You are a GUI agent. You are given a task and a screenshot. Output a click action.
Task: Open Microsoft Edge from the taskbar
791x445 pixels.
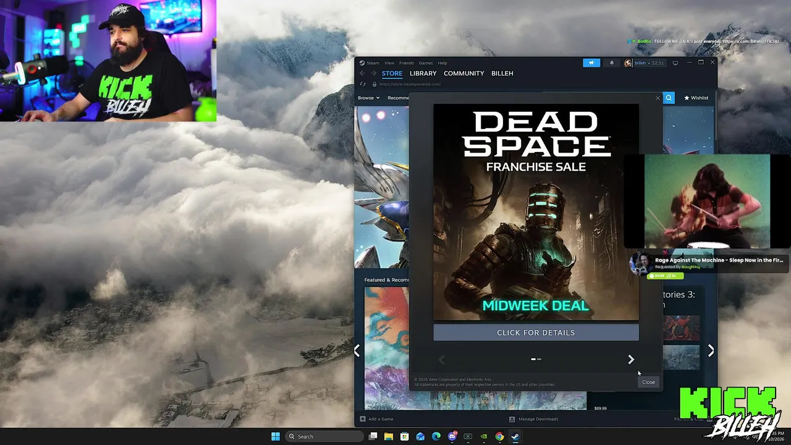(436, 436)
